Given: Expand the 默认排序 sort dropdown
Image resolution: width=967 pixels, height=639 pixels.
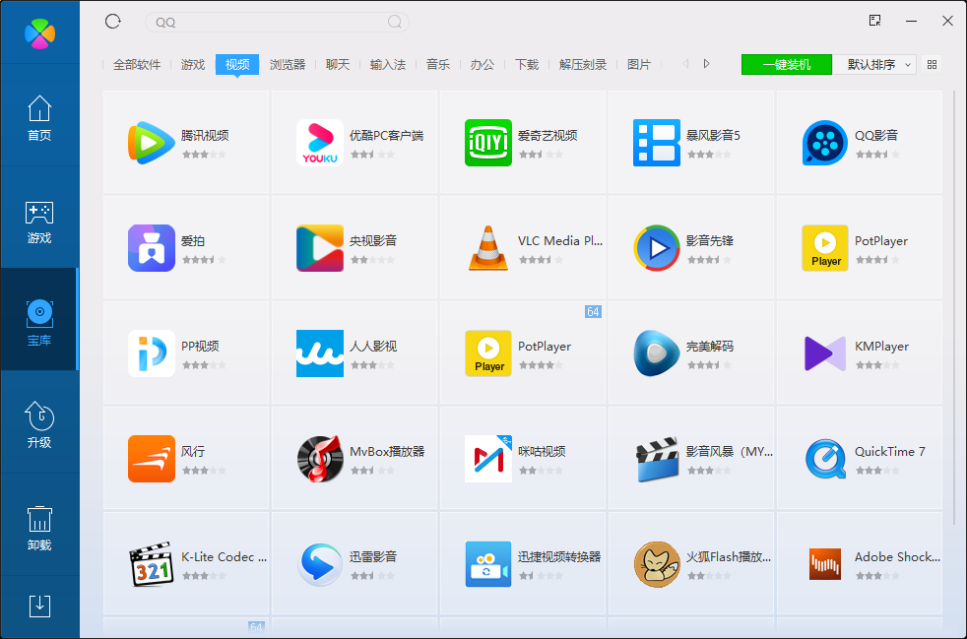Looking at the screenshot, I should [x=873, y=64].
